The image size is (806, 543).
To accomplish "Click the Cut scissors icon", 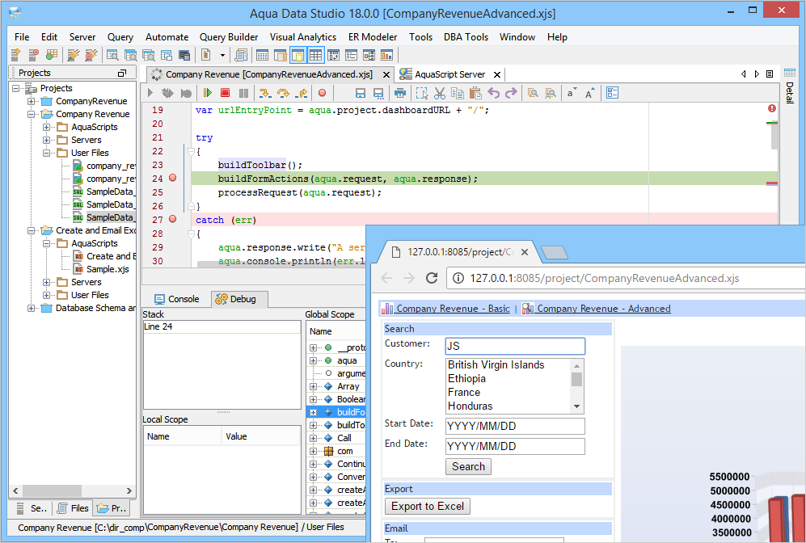I will click(440, 93).
